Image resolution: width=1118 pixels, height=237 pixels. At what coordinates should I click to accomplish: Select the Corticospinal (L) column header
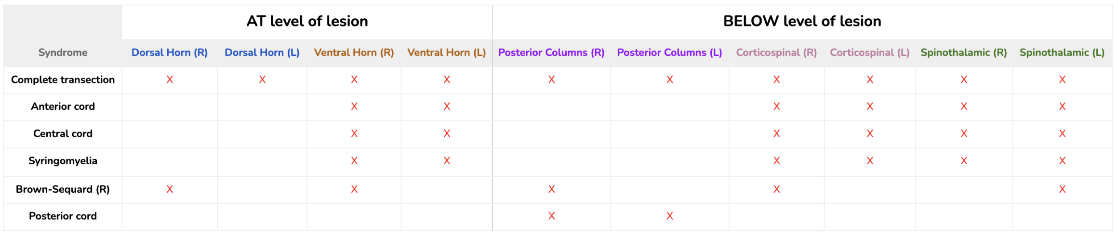click(x=869, y=53)
